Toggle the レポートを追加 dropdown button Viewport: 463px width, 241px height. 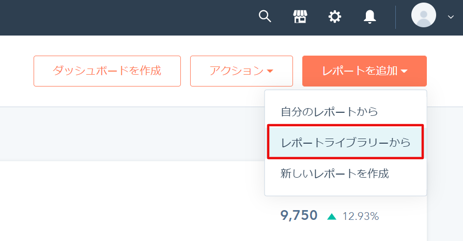(364, 71)
